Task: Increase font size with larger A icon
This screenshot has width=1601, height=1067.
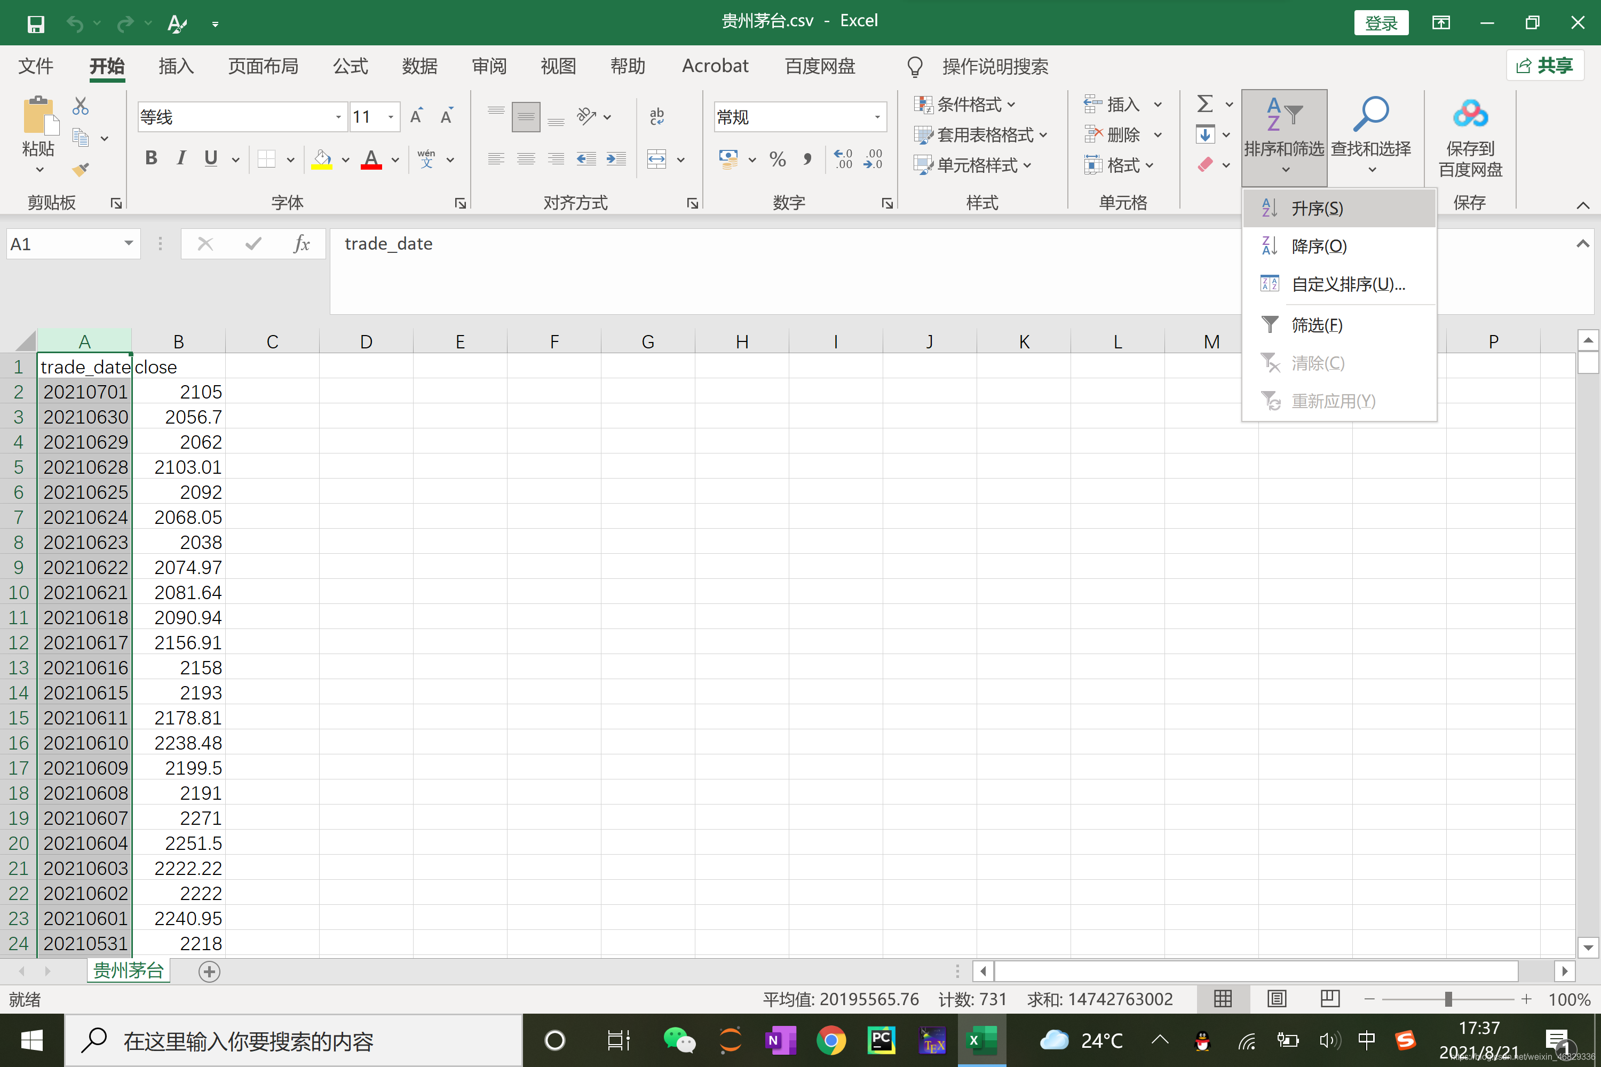Action: [x=417, y=116]
